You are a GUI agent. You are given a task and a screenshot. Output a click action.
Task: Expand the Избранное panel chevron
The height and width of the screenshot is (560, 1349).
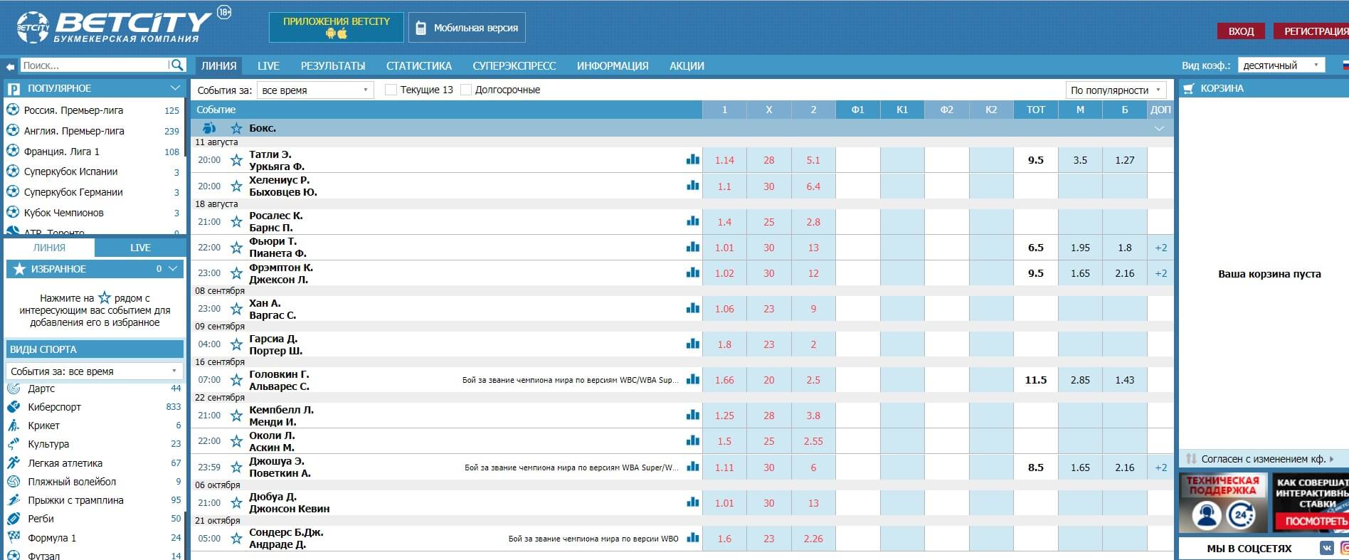(x=173, y=269)
